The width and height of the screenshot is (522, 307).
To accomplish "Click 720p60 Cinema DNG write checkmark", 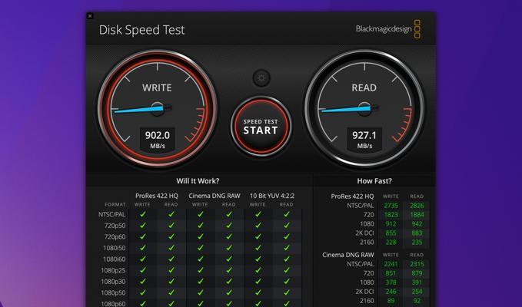I will click(201, 236).
